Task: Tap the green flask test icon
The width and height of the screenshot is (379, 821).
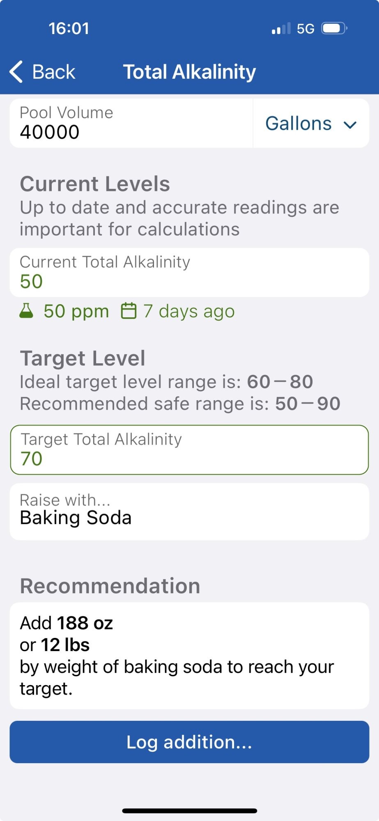Action: [26, 311]
